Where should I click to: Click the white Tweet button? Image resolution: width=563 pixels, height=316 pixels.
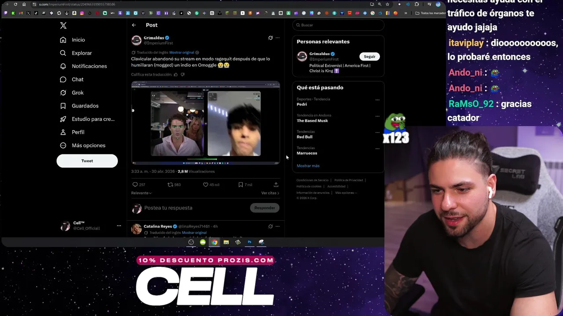87,161
